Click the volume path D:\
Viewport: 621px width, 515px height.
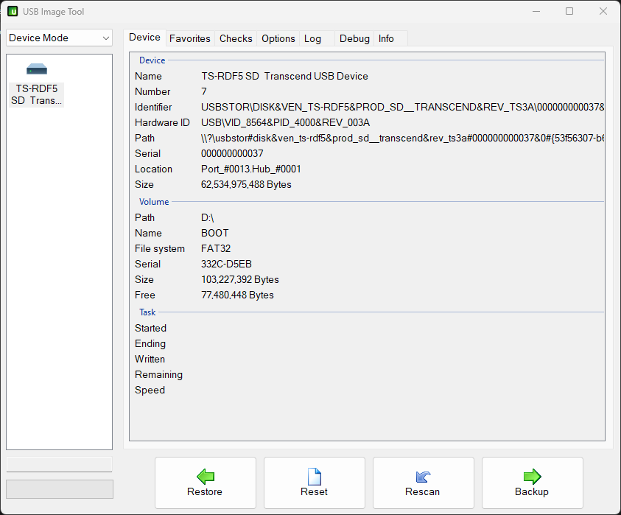(208, 217)
